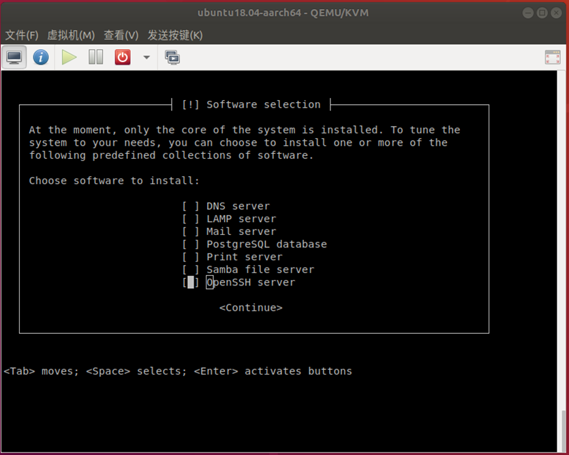
Task: Toggle the OpenSSH server checkbox
Action: point(191,282)
